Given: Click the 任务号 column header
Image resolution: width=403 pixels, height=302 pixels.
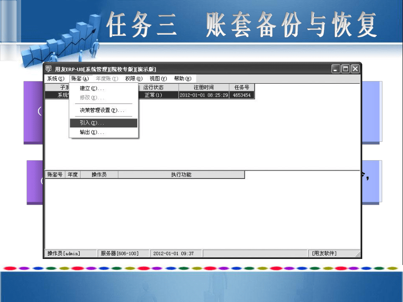Looking at the screenshot, I should (x=242, y=87).
